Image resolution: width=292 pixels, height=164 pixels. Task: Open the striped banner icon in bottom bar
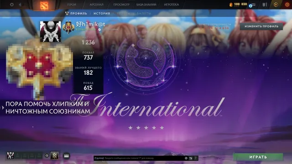click(55, 156)
